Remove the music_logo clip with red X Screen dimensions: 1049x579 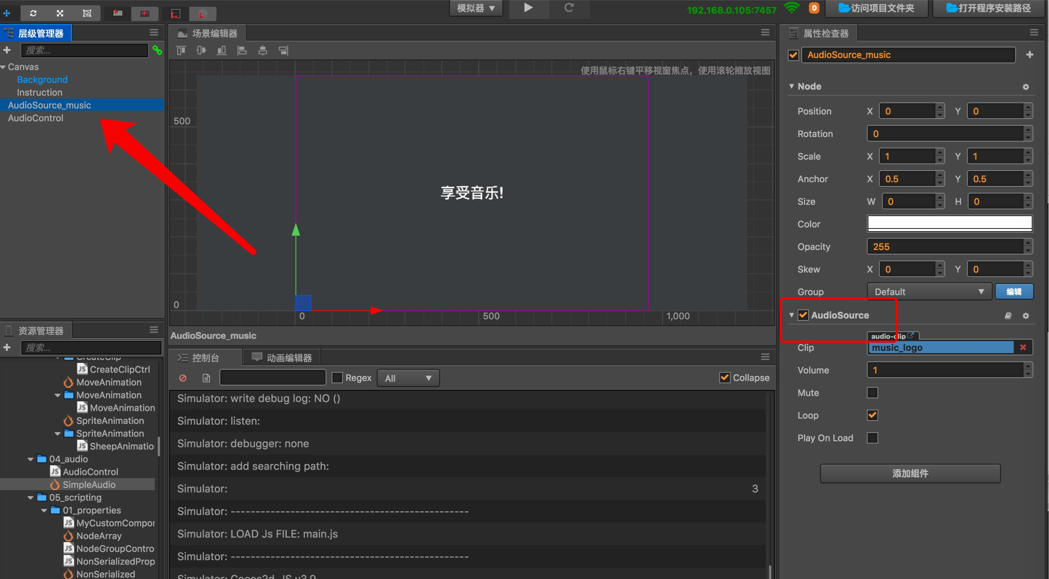(x=1023, y=347)
